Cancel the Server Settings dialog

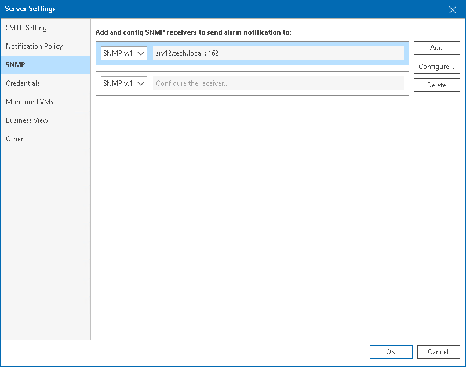[438, 352]
